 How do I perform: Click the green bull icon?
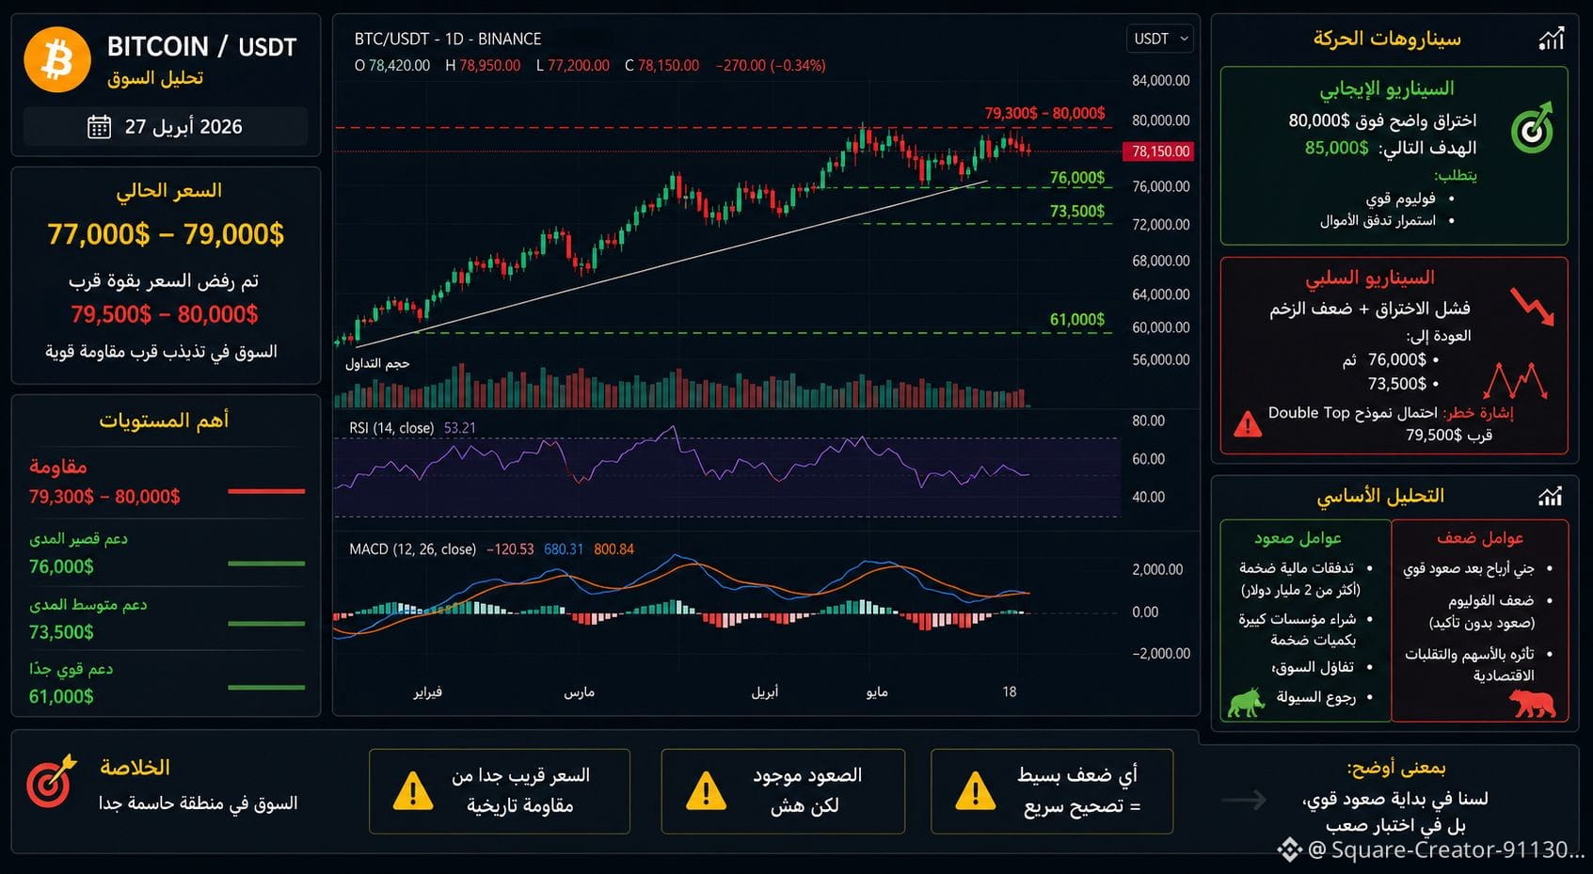pos(1246,703)
